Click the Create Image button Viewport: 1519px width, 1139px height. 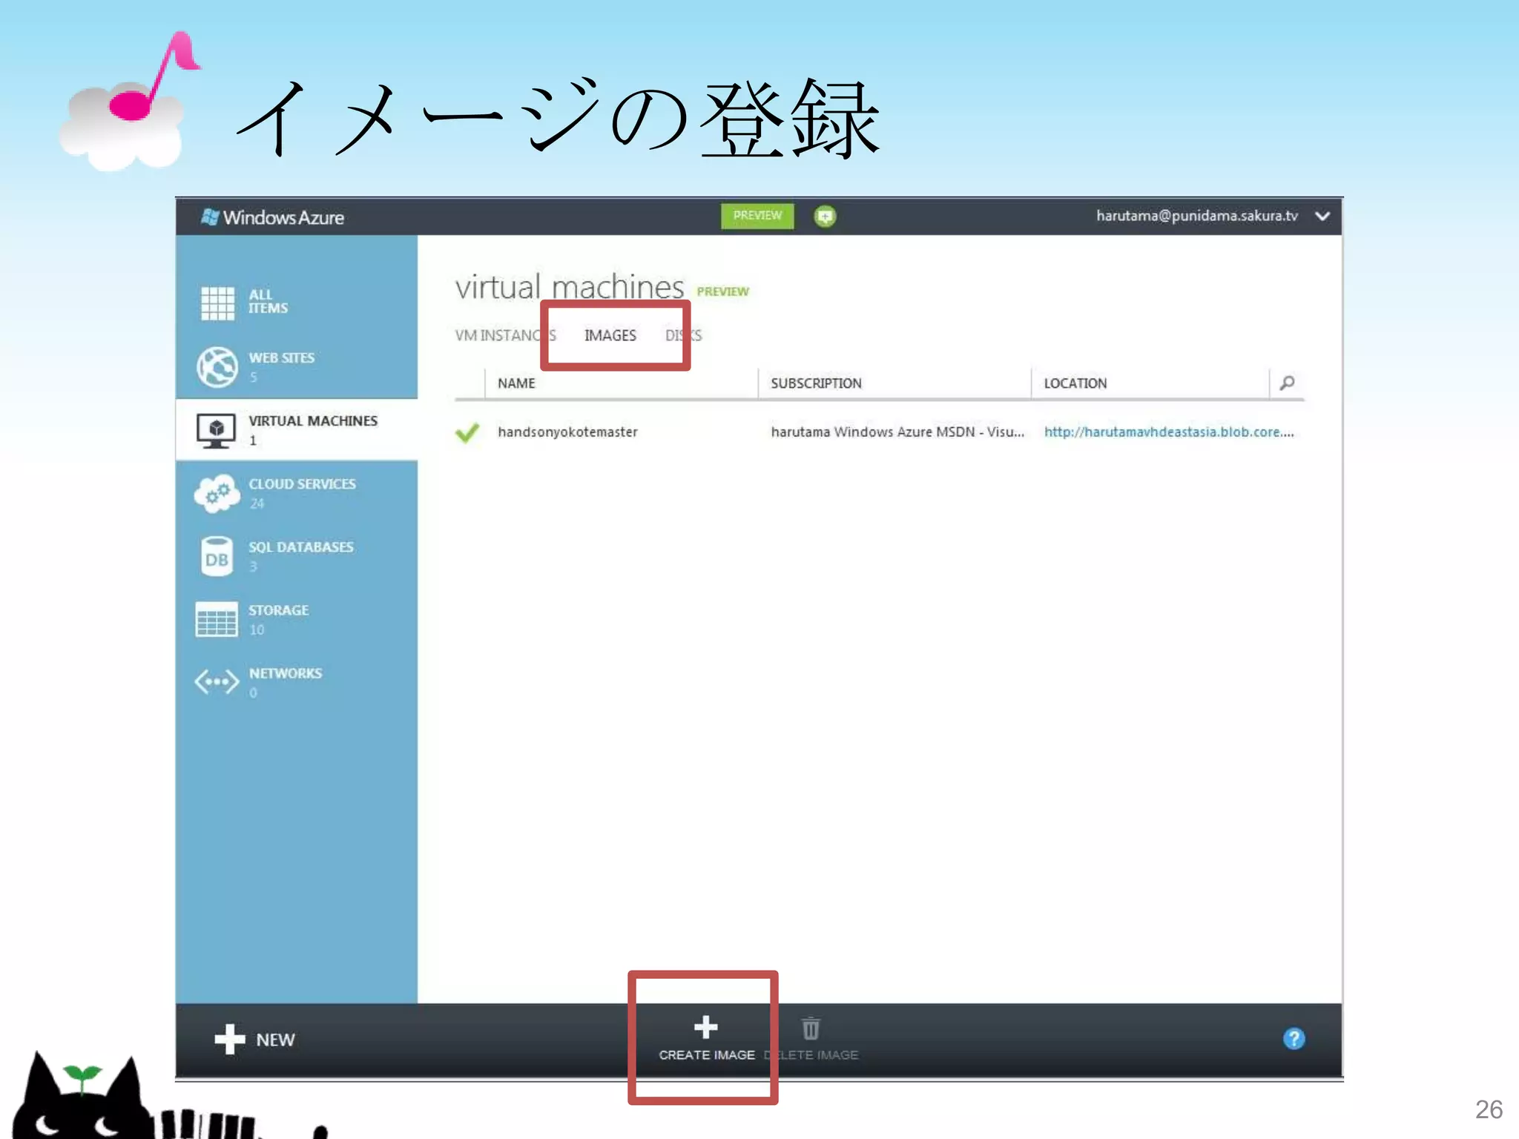pos(705,1037)
